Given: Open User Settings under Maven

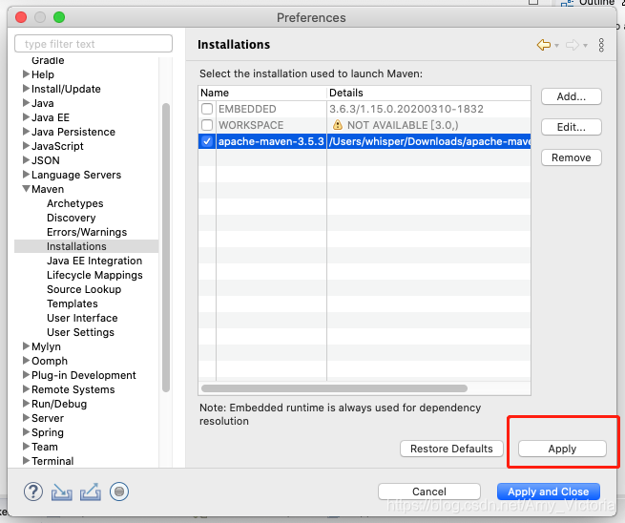Looking at the screenshot, I should click(x=80, y=332).
